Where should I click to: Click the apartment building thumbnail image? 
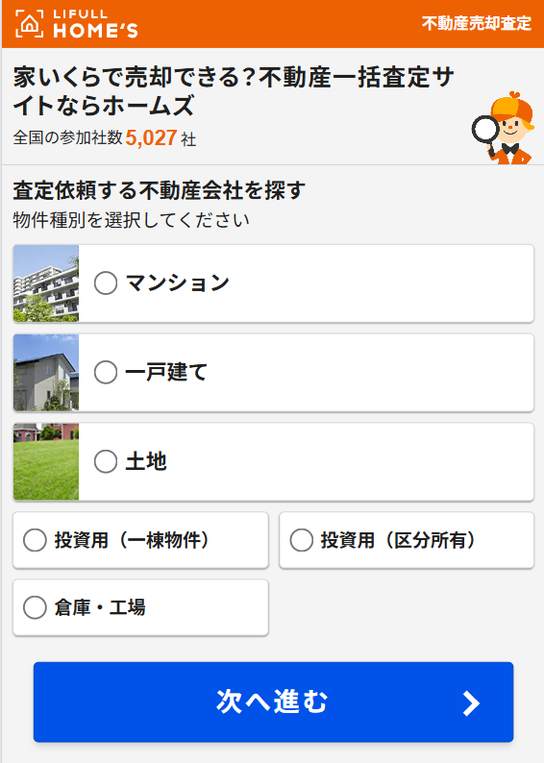point(46,283)
